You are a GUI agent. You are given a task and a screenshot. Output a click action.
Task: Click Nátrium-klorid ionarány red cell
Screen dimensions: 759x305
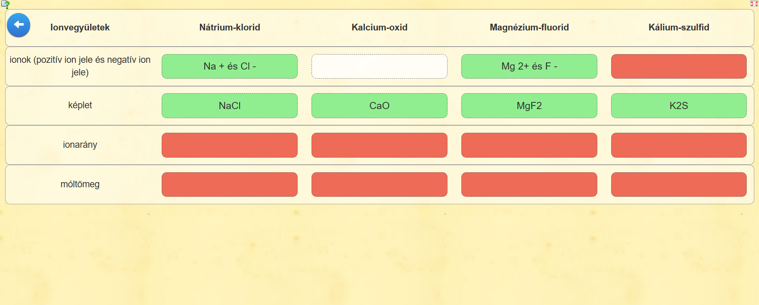tap(229, 145)
